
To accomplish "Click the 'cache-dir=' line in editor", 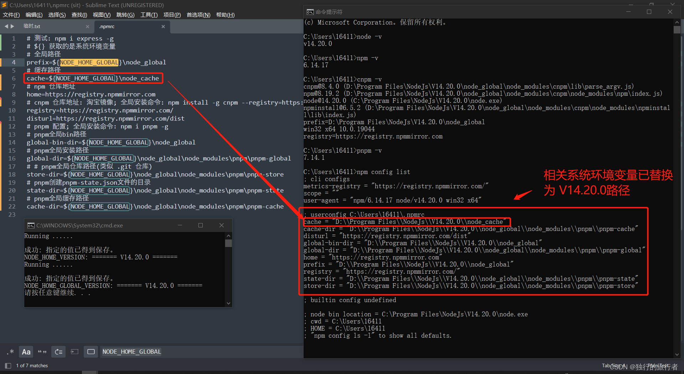I will [155, 206].
